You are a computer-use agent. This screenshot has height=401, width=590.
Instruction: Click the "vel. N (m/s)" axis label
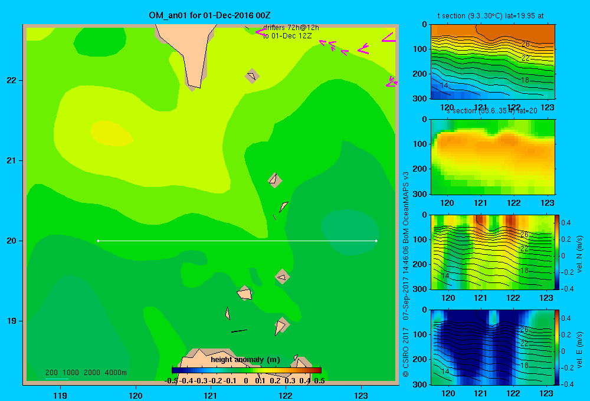579,254
